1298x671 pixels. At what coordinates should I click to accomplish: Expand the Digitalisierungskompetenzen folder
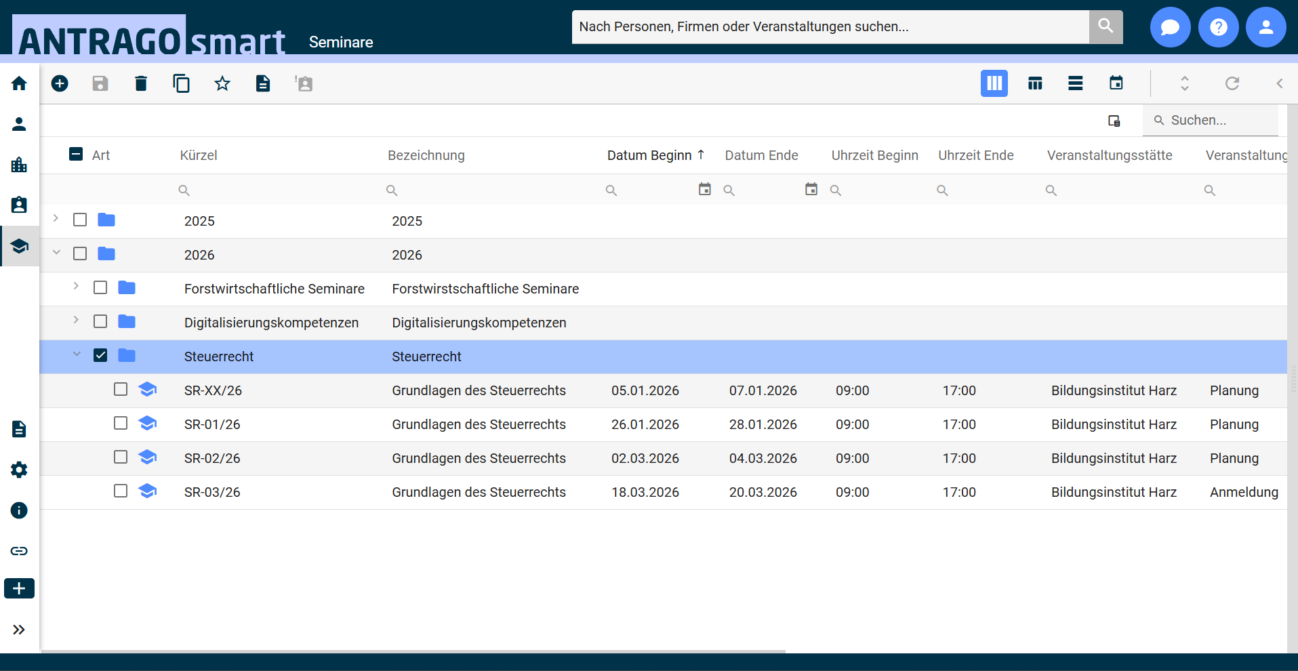(x=76, y=320)
